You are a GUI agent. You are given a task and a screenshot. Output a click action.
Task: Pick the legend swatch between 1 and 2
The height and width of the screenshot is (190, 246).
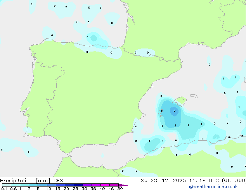pyautogui.click(x=24, y=185)
